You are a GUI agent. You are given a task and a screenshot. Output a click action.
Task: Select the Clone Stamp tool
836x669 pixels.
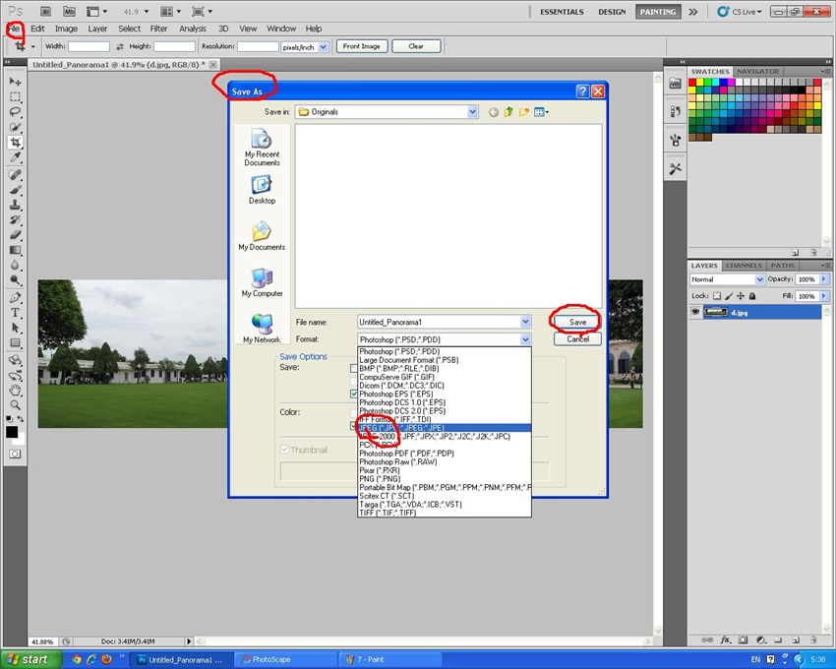pyautogui.click(x=15, y=205)
